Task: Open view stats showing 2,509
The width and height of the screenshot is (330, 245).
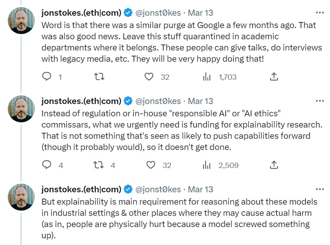Action: [220, 165]
